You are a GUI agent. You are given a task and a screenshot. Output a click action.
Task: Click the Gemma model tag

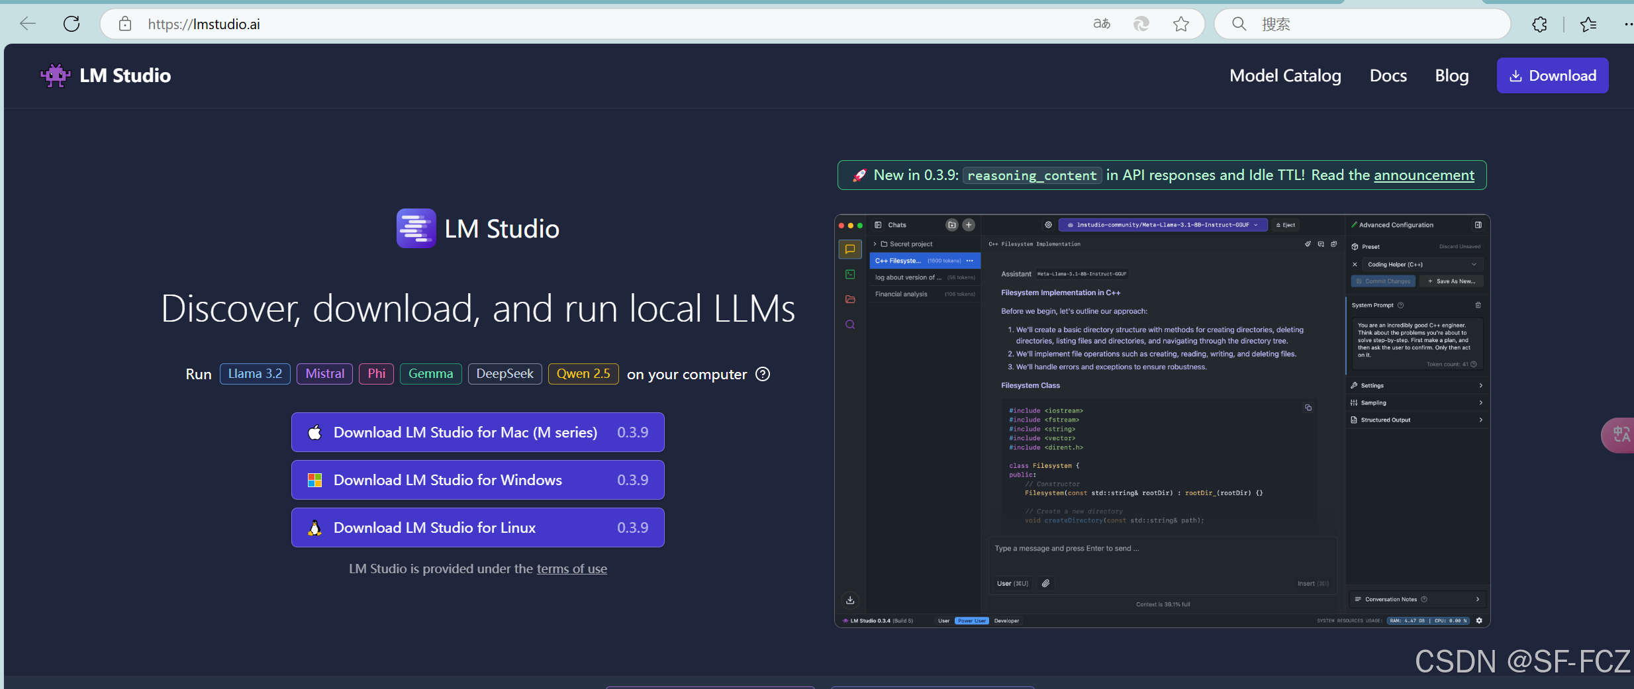click(x=430, y=374)
